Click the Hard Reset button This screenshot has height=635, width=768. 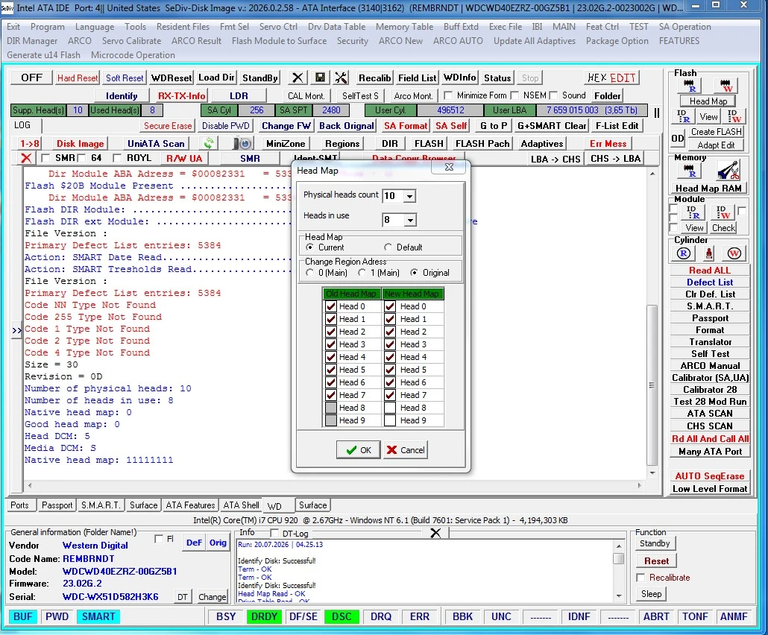(78, 78)
